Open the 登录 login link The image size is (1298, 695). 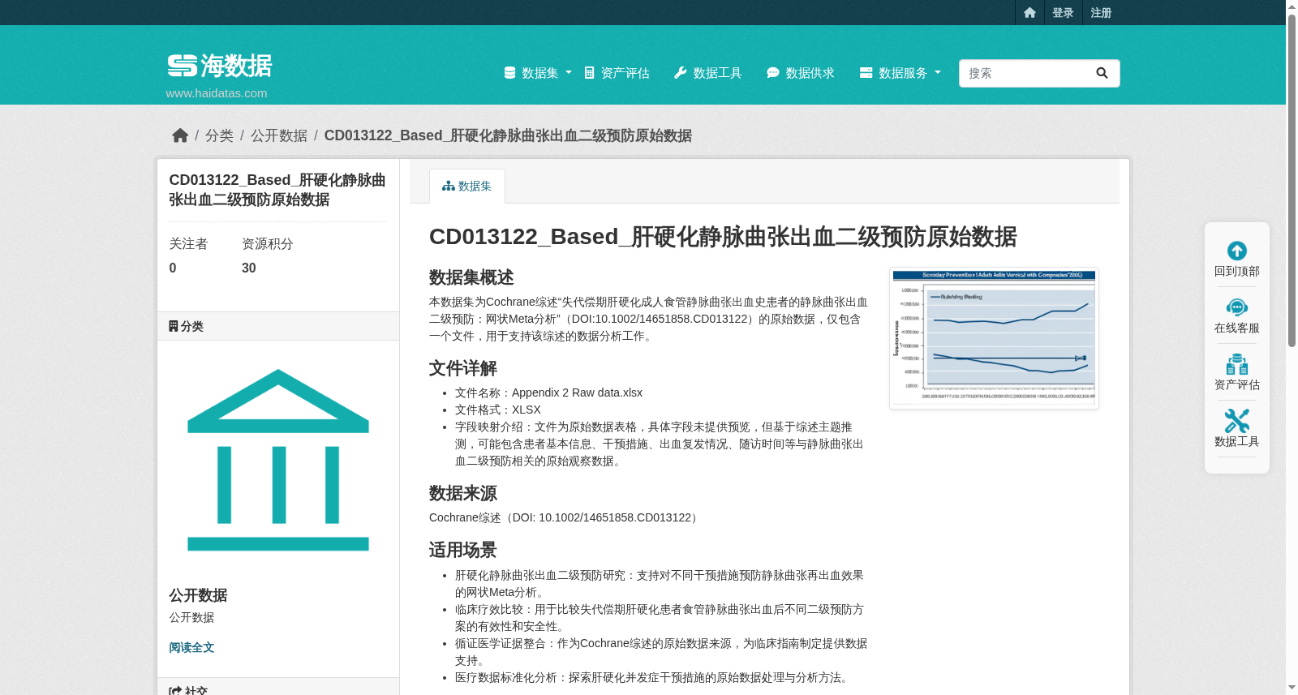pos(1063,13)
